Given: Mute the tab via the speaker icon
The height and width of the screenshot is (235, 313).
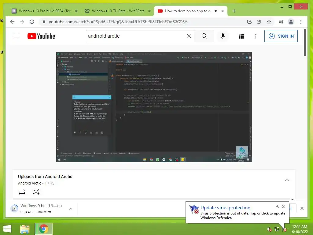Looking at the screenshot, I should point(216,11).
